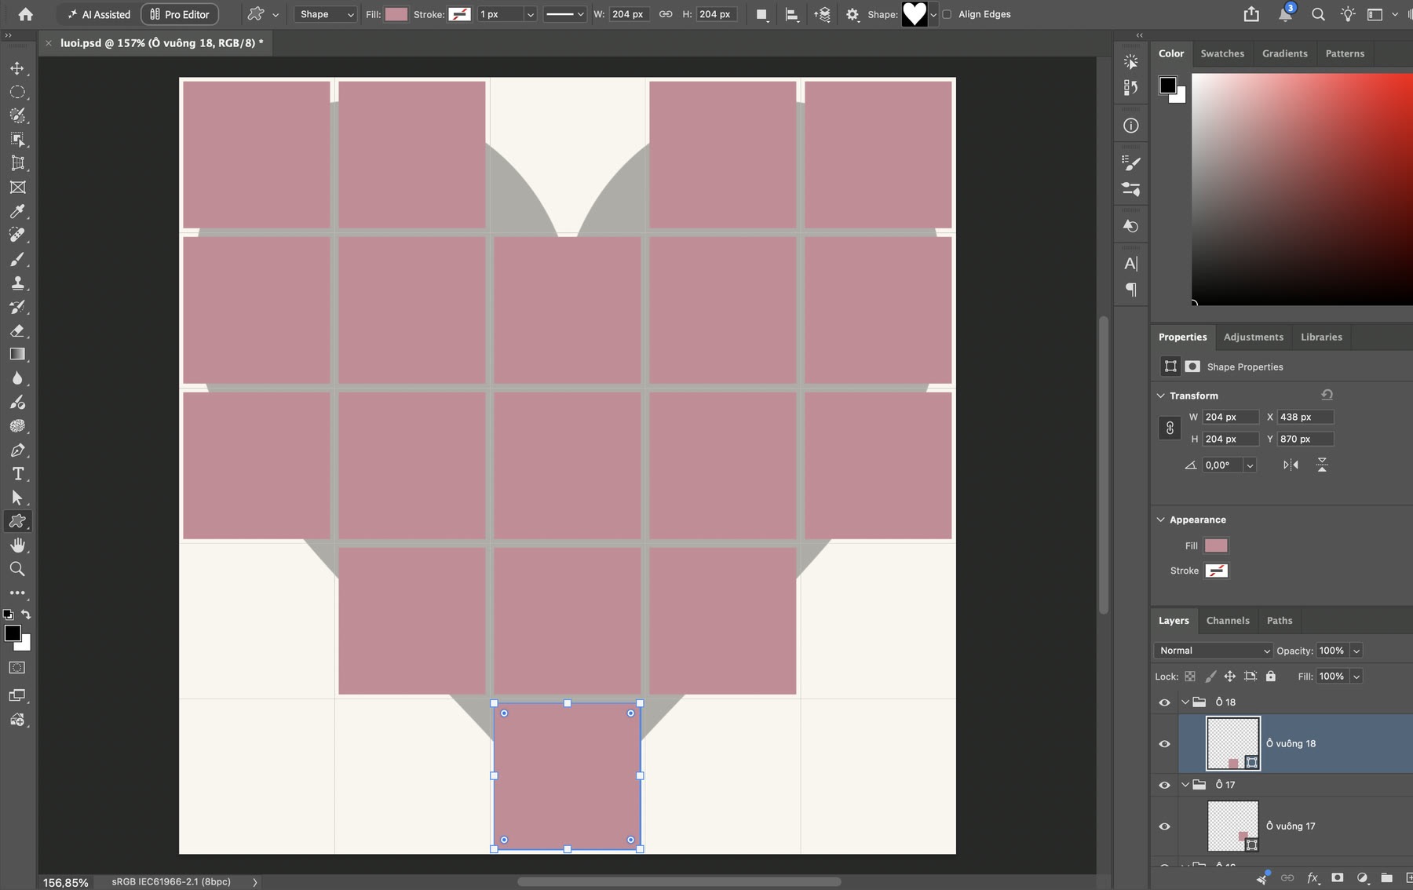This screenshot has height=890, width=1413.
Task: Open the Brush Settings panel icon
Action: tap(1130, 163)
